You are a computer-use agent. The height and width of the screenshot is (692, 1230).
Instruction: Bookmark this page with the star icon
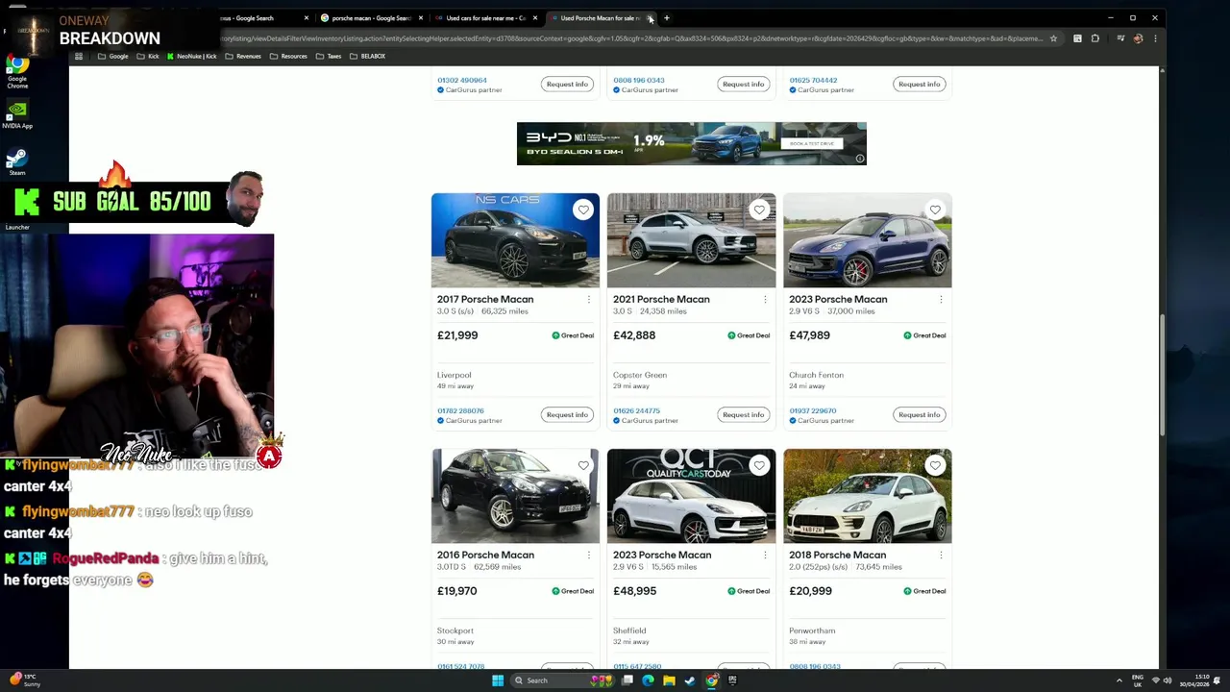point(1053,38)
